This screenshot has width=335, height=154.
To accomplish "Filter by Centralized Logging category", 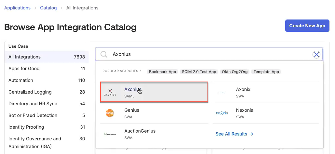I will (30, 92).
